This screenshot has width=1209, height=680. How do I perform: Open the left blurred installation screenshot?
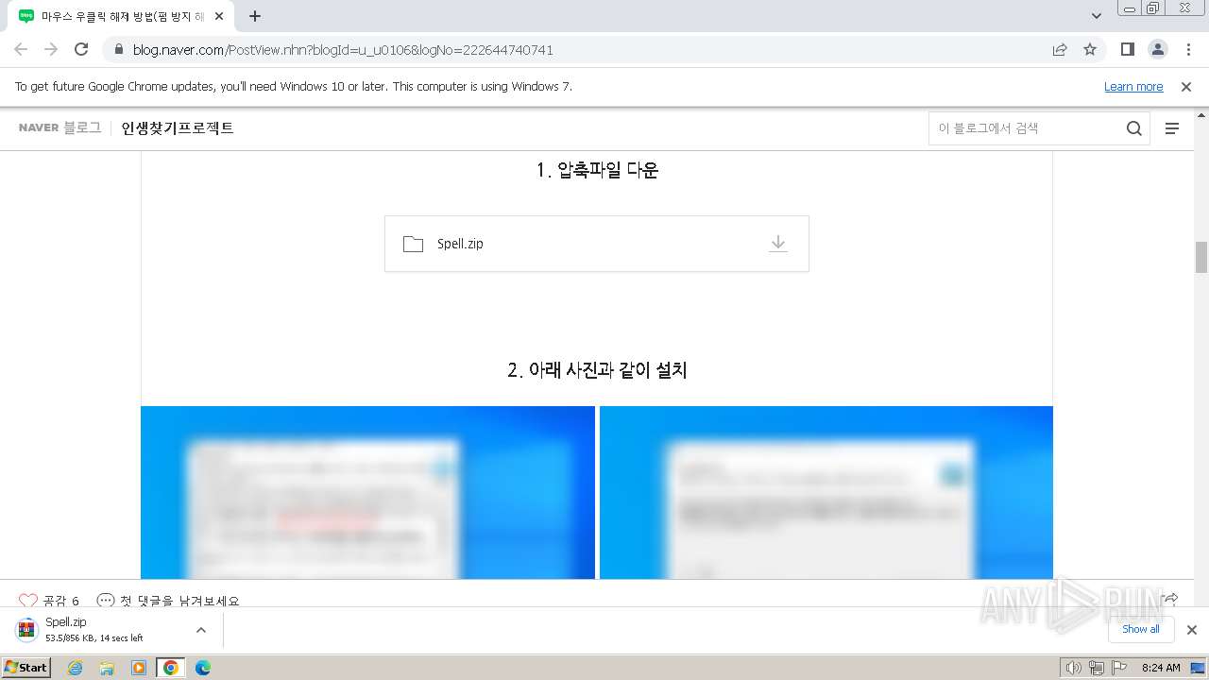tap(367, 492)
